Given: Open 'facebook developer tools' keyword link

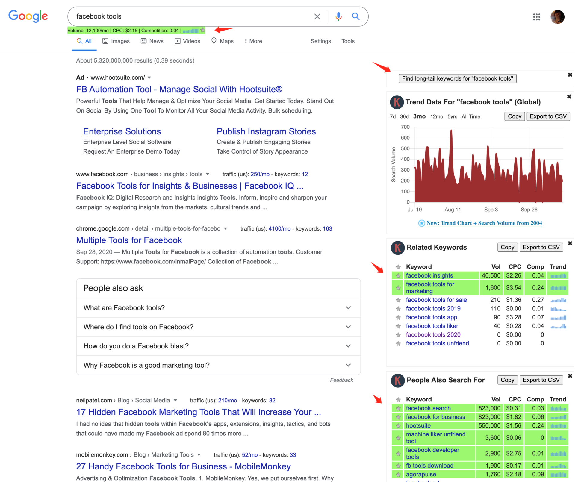Looking at the screenshot, I should (x=432, y=453).
